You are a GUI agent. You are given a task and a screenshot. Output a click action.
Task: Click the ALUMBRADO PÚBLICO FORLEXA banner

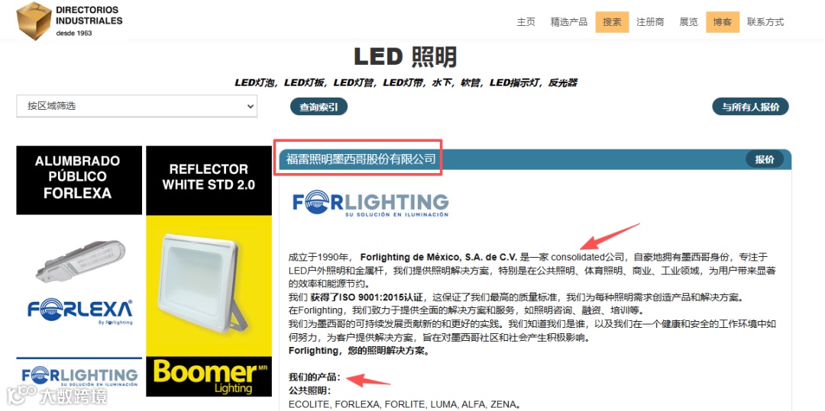(x=79, y=180)
